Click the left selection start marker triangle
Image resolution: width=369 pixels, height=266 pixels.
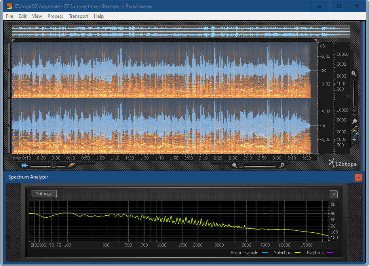[x=13, y=41]
